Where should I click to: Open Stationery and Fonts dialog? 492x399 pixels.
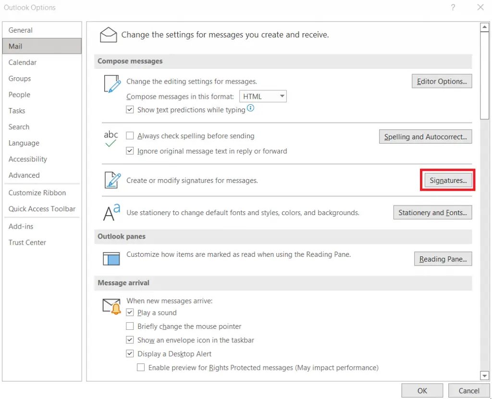pyautogui.click(x=433, y=212)
